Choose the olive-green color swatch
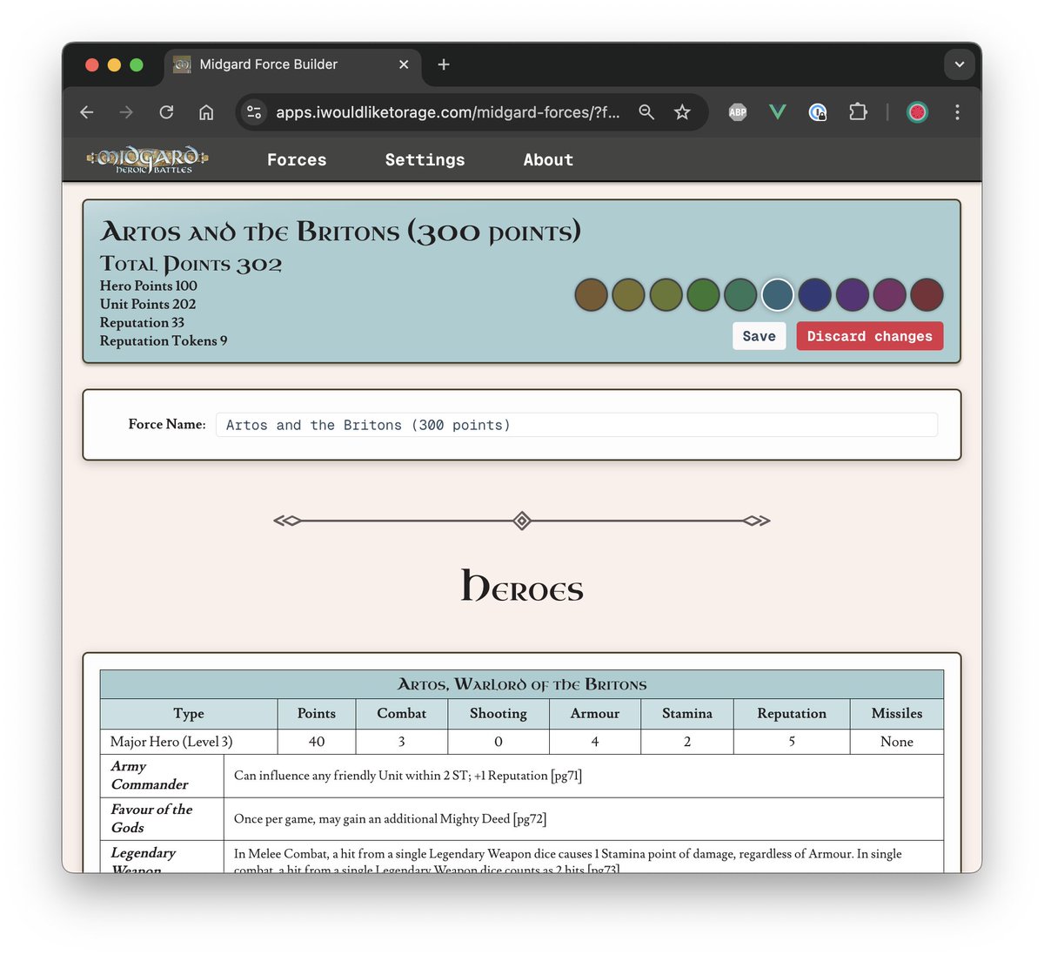The height and width of the screenshot is (955, 1044). 666,294
